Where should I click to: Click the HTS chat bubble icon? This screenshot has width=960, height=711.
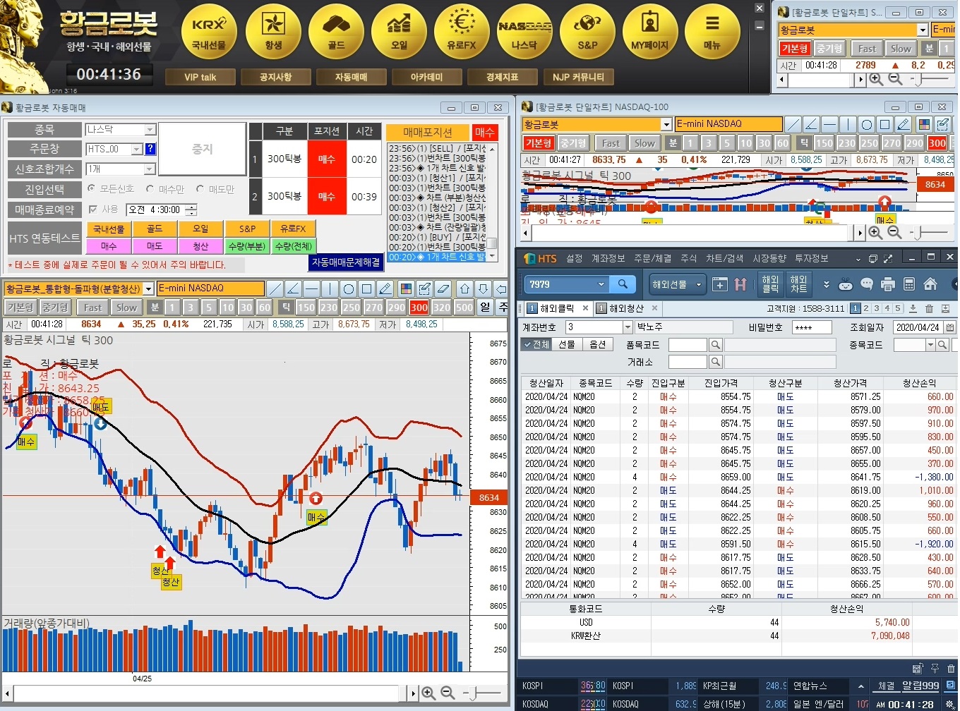[x=867, y=284]
